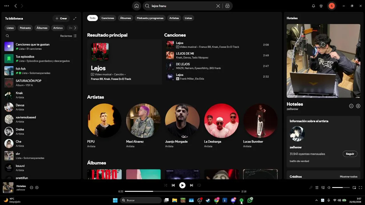
Task: Adjust the volume slider
Action: 341,188
